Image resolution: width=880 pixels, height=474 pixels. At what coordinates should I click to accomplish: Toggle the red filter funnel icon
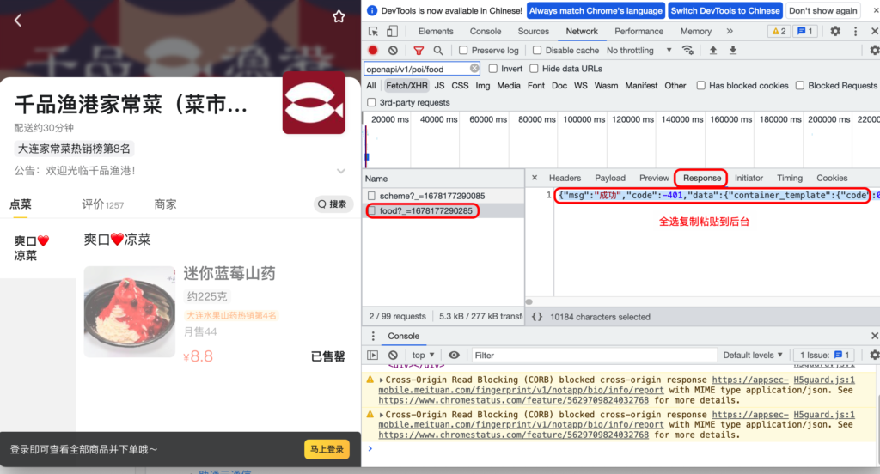419,51
